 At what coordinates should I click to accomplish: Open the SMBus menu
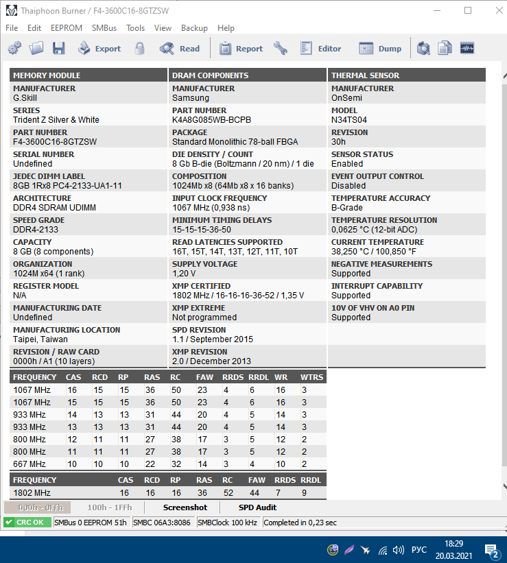click(104, 28)
